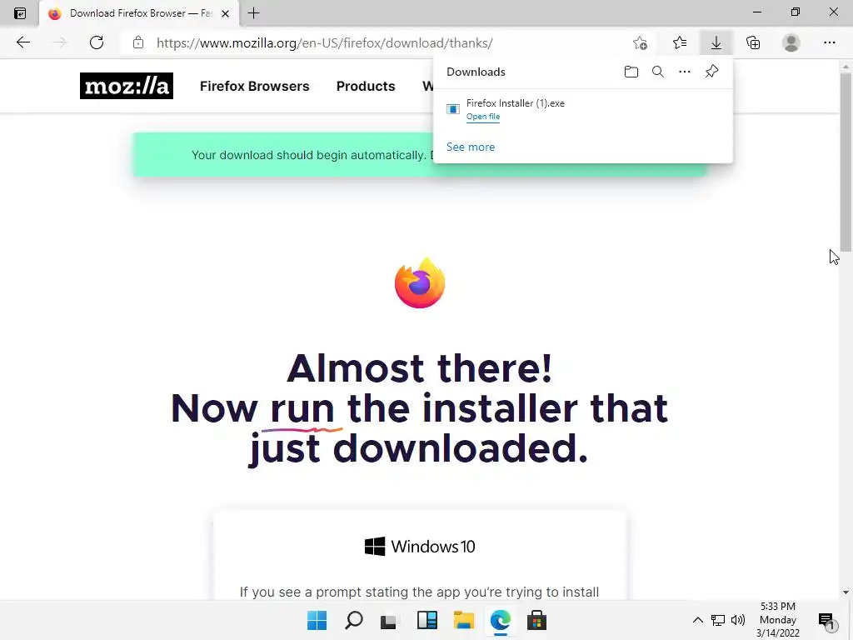Click See more in Downloads panel
Viewport: 853px width, 640px height.
tap(471, 147)
